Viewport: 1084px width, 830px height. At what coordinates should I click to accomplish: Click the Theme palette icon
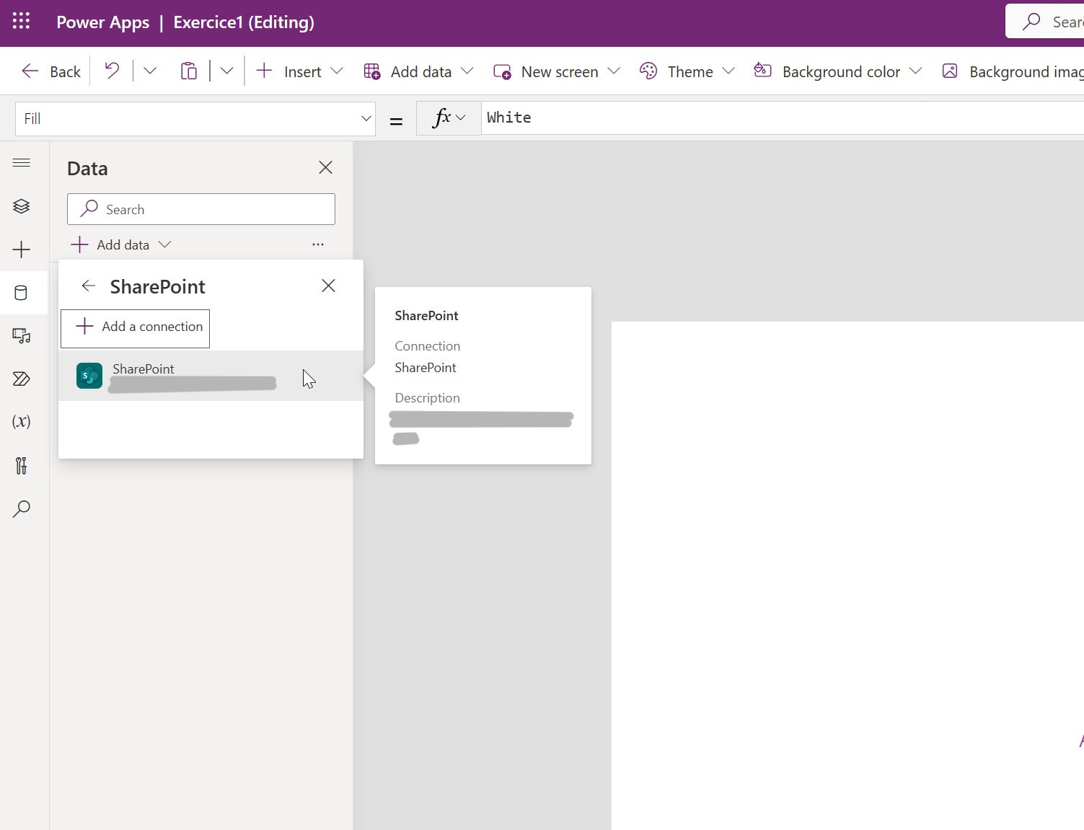pyautogui.click(x=648, y=71)
